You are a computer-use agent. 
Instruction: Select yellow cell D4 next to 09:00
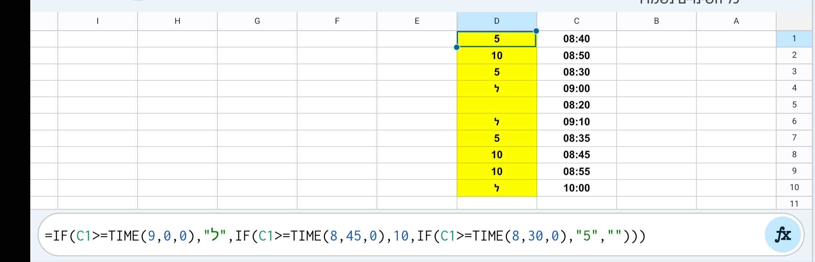point(497,88)
